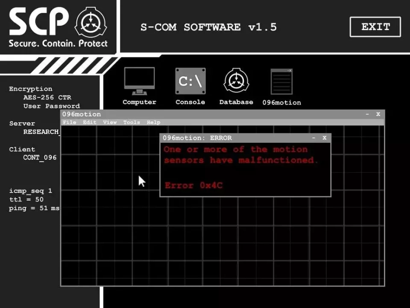The height and width of the screenshot is (308, 410).
Task: Open the Help menu in 096motion
Action: point(153,122)
